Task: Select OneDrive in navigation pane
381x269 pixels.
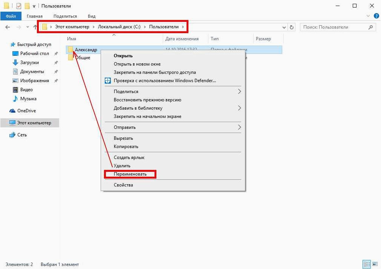Action: (26, 110)
